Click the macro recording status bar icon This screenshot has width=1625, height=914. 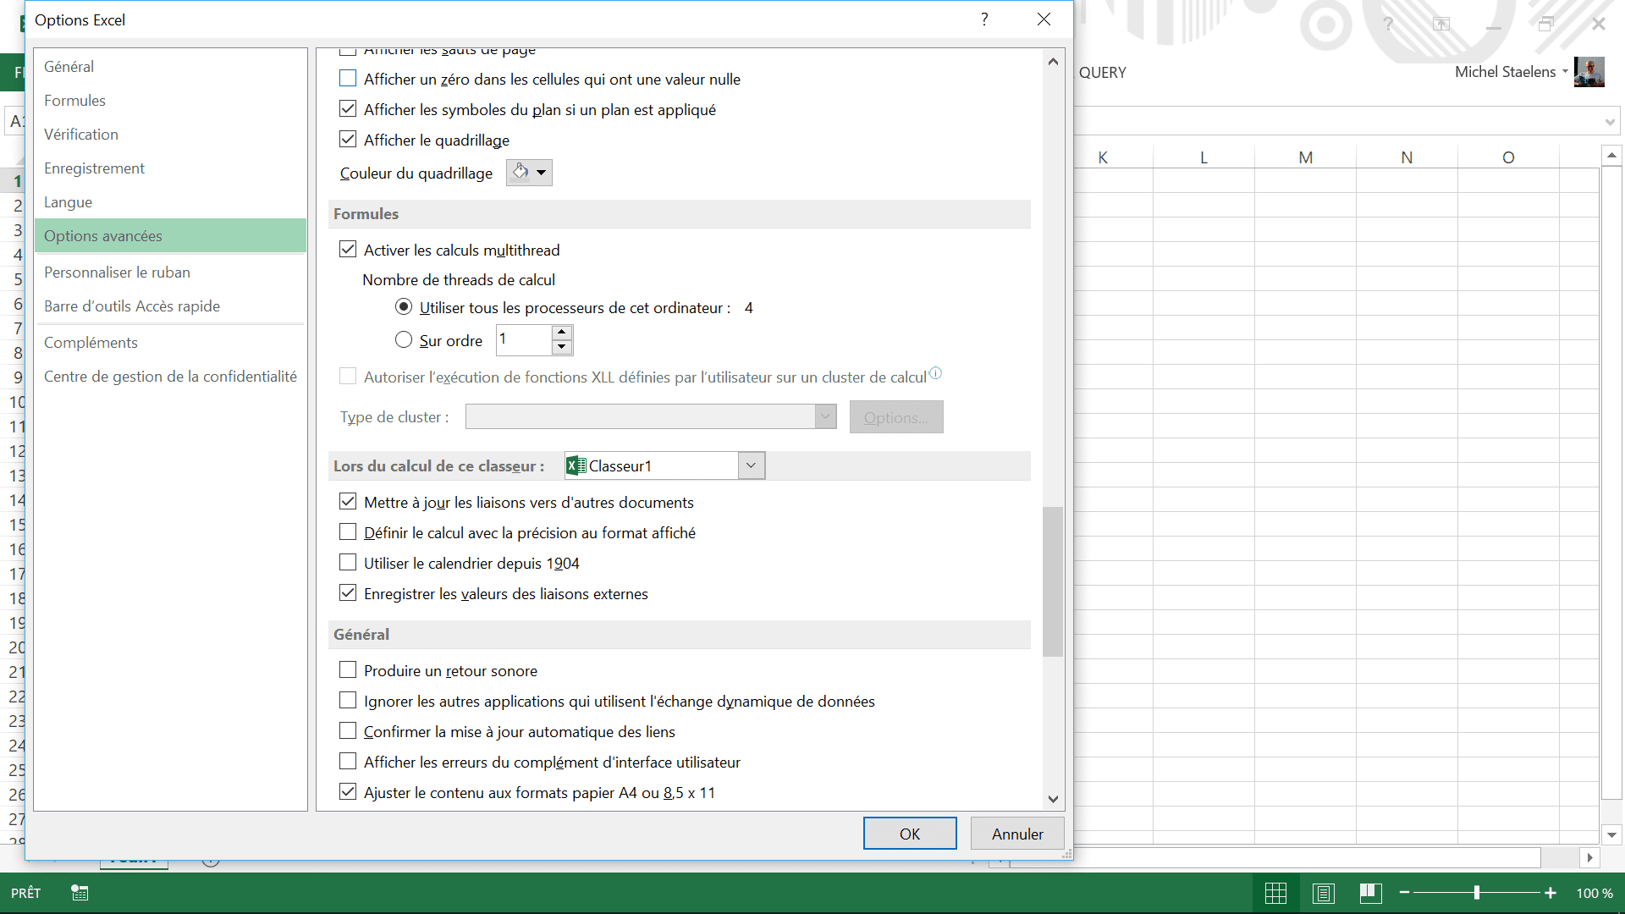coord(80,893)
